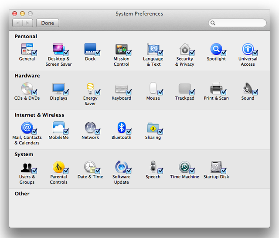Select the Network globe icon
The width and height of the screenshot is (279, 238).
pyautogui.click(x=90, y=127)
